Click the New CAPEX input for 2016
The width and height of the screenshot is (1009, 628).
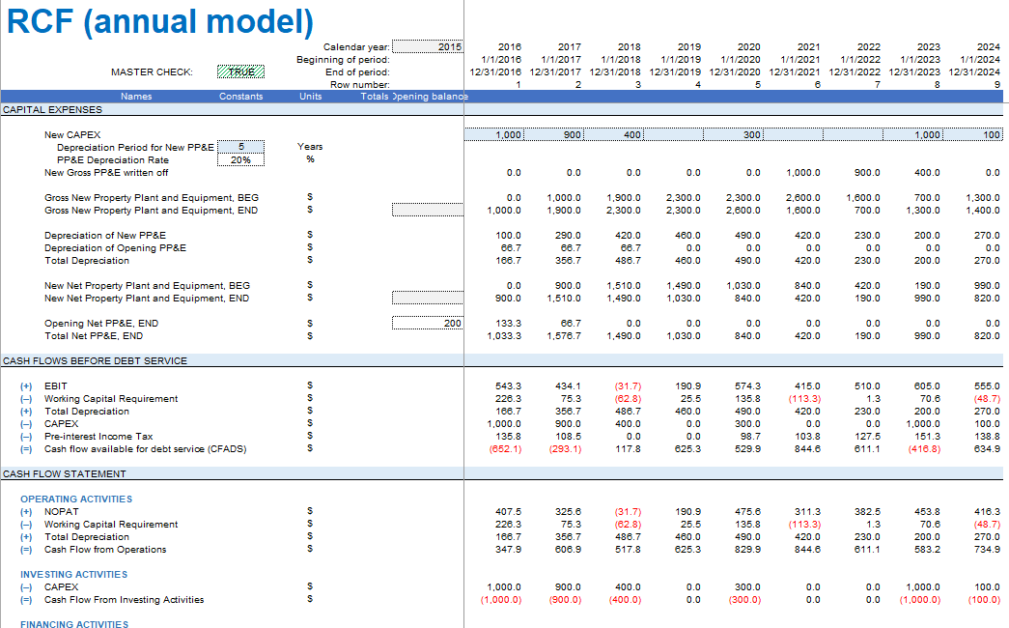coord(494,135)
